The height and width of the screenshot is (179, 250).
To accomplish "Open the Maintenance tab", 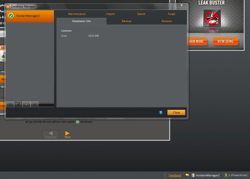I will point(77,14).
